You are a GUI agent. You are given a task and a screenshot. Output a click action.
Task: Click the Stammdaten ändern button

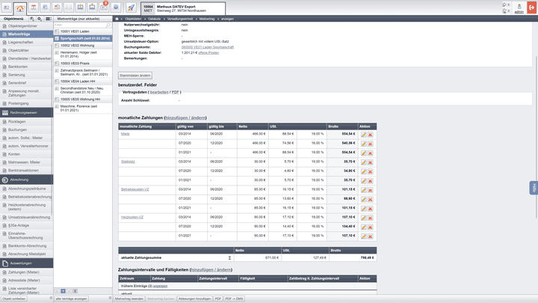tap(136, 76)
